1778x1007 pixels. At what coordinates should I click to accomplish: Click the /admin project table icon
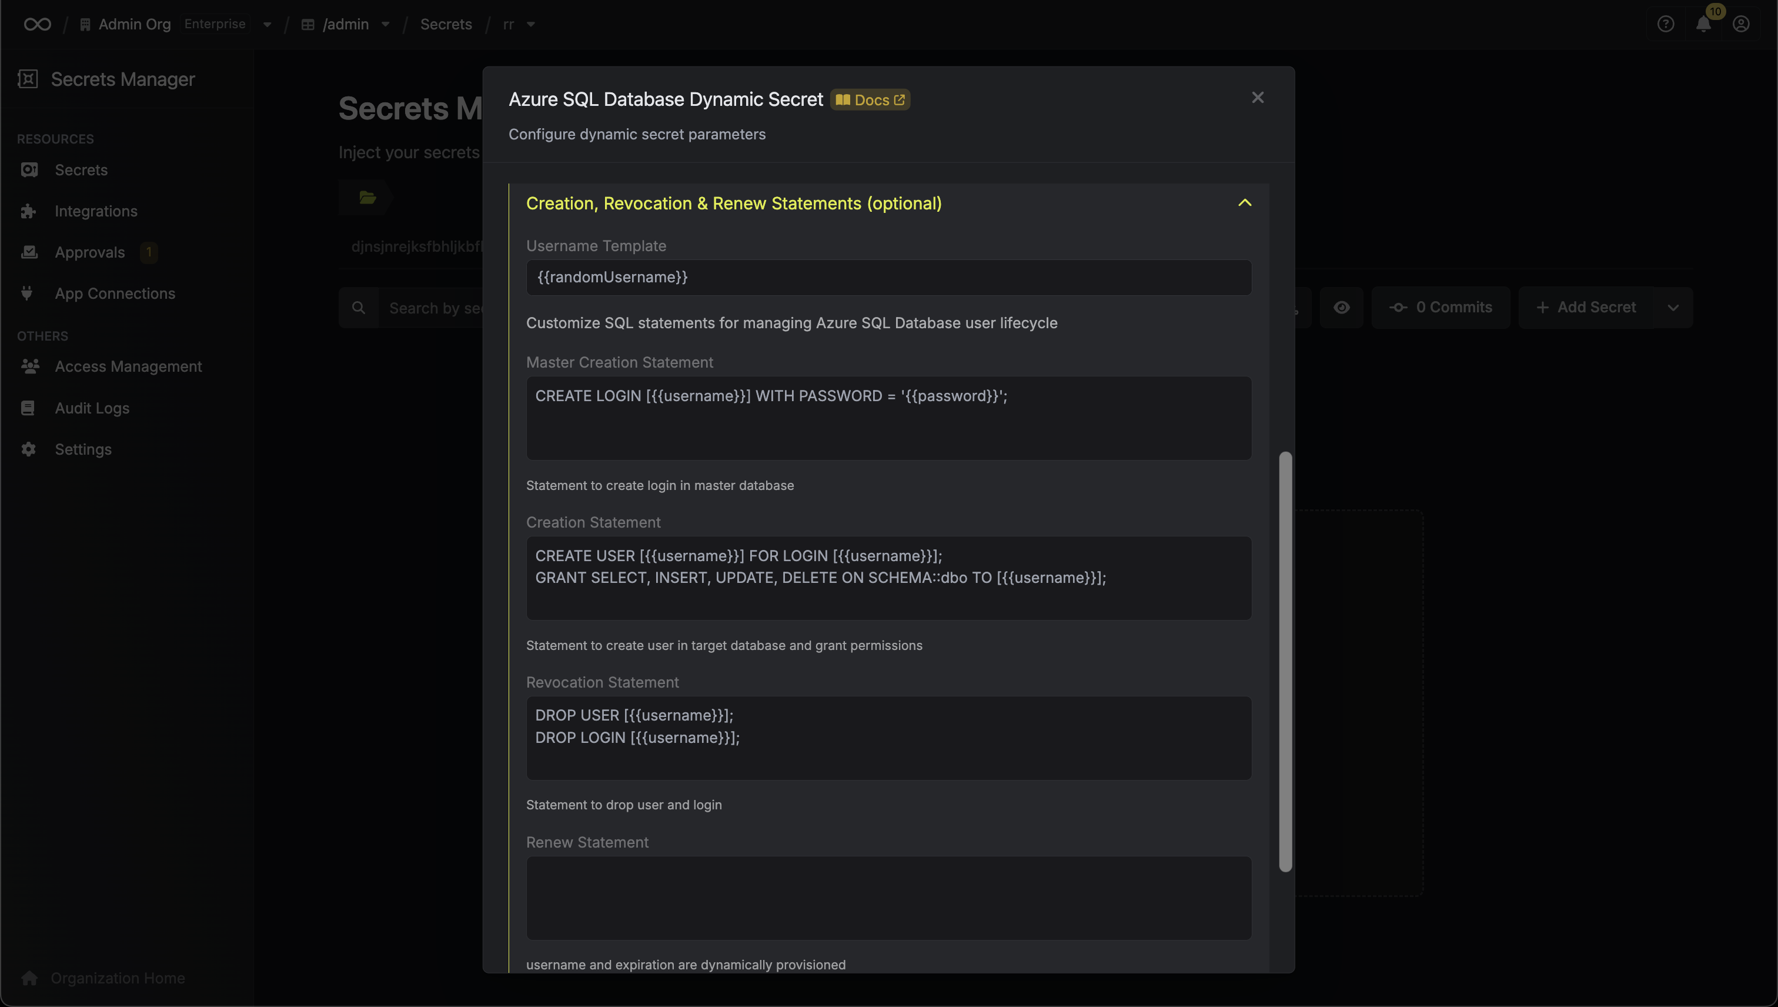[308, 25]
